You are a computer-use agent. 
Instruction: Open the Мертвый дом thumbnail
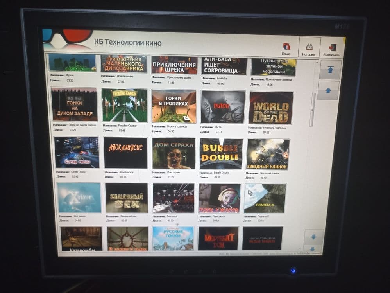pyautogui.click(x=218, y=239)
